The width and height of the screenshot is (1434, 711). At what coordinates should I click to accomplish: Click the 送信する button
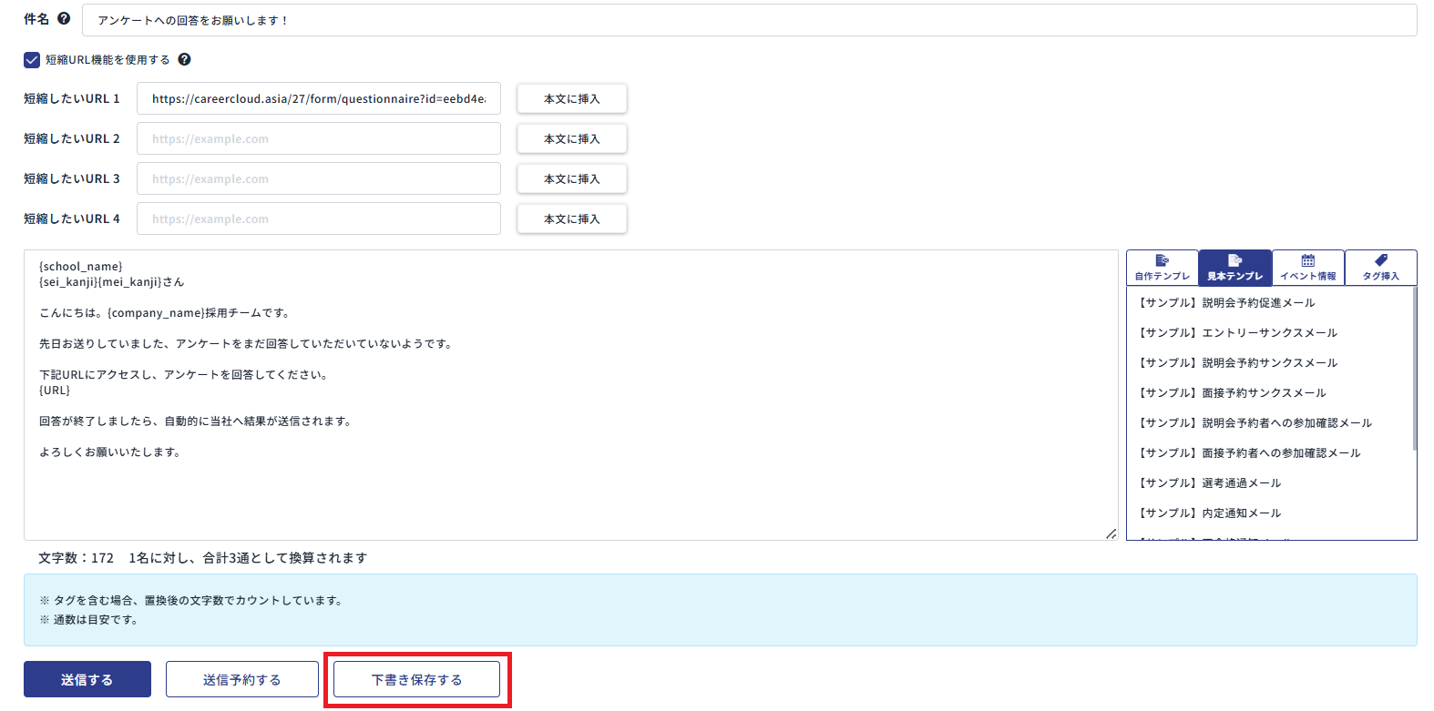point(87,679)
